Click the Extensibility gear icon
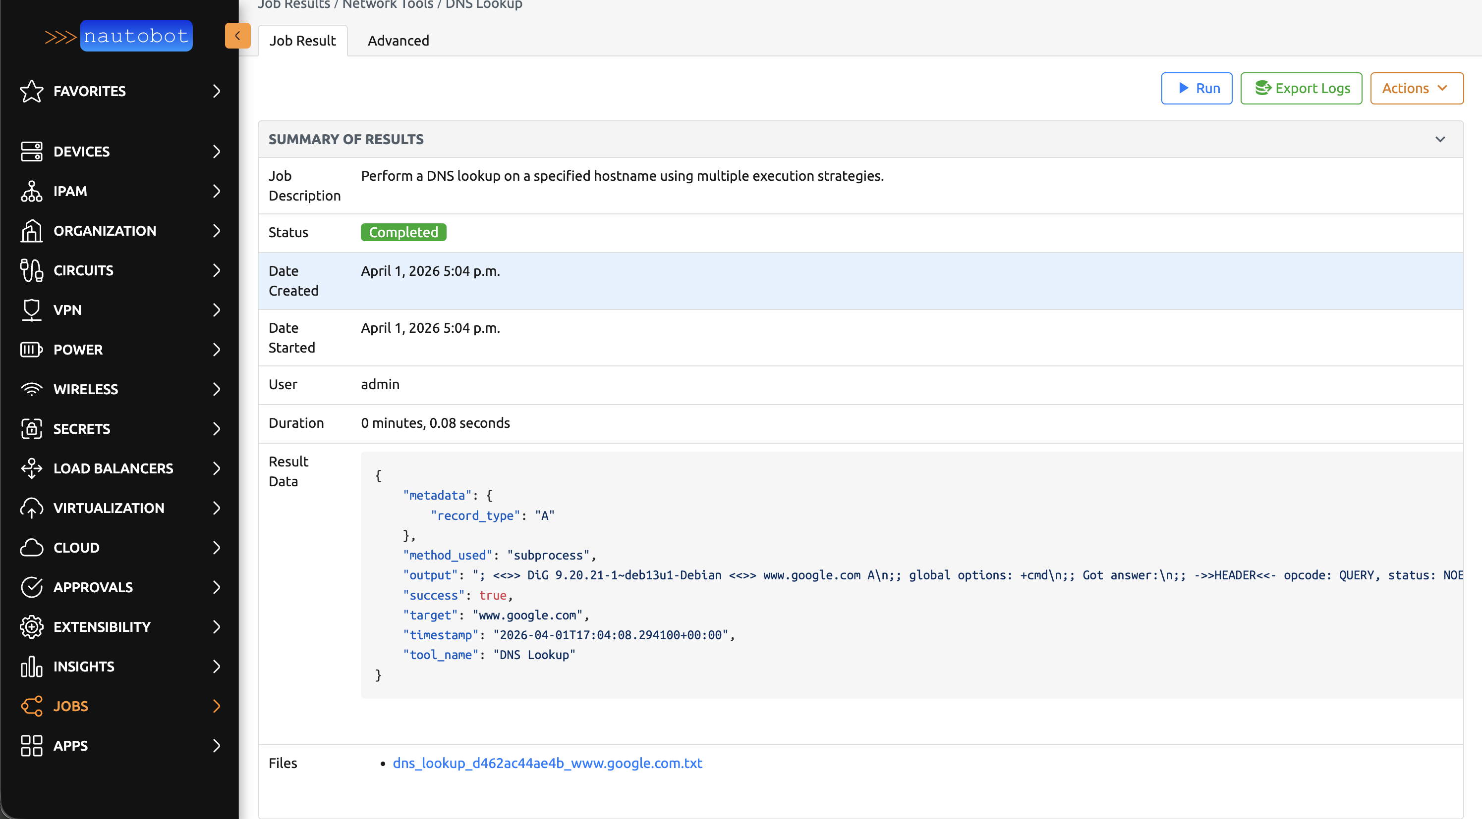 click(31, 627)
